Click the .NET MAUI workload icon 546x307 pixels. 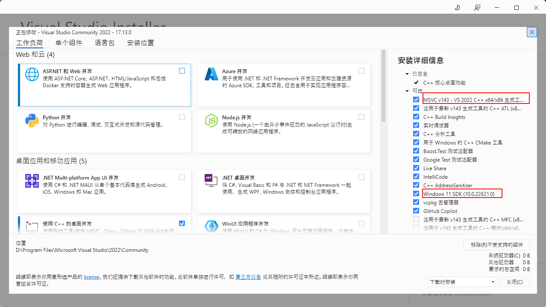(x=32, y=181)
